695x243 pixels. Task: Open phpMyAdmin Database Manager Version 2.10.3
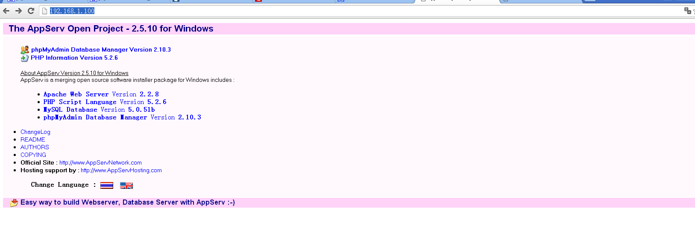(x=101, y=50)
